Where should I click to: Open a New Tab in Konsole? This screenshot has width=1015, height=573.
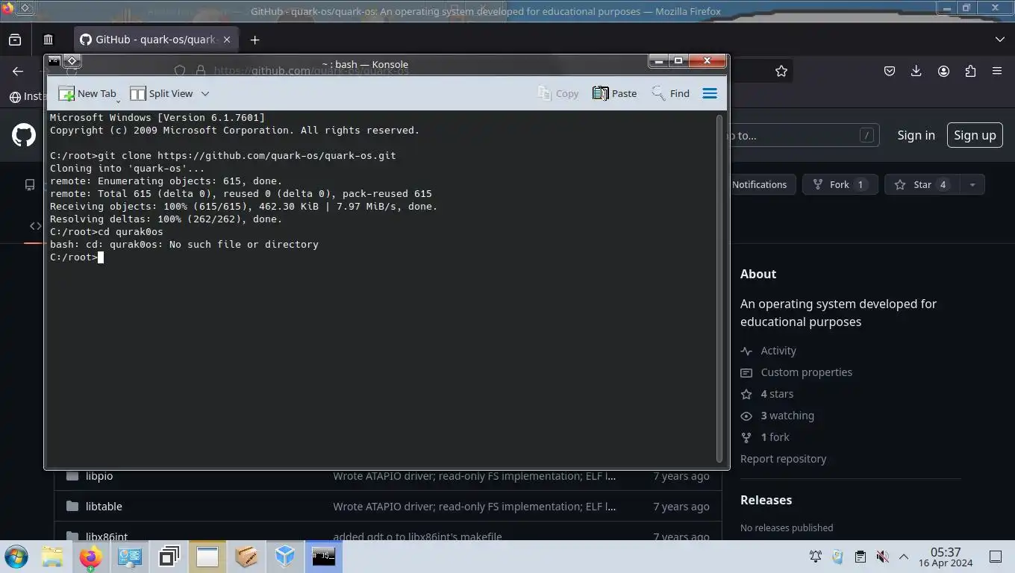click(88, 93)
